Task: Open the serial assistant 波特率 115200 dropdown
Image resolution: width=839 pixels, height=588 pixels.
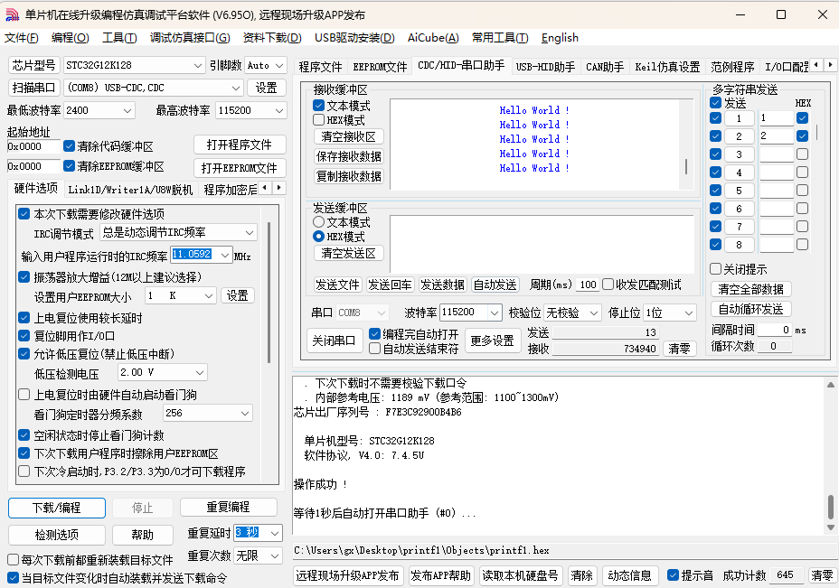Action: coord(494,313)
